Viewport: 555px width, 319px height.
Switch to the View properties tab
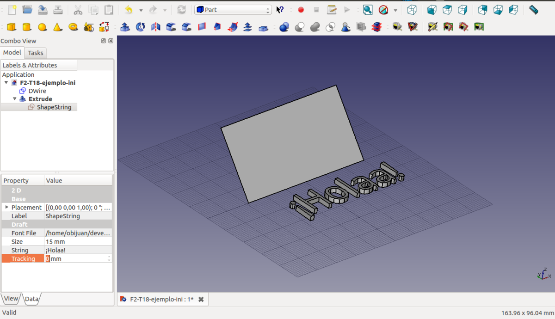click(11, 299)
